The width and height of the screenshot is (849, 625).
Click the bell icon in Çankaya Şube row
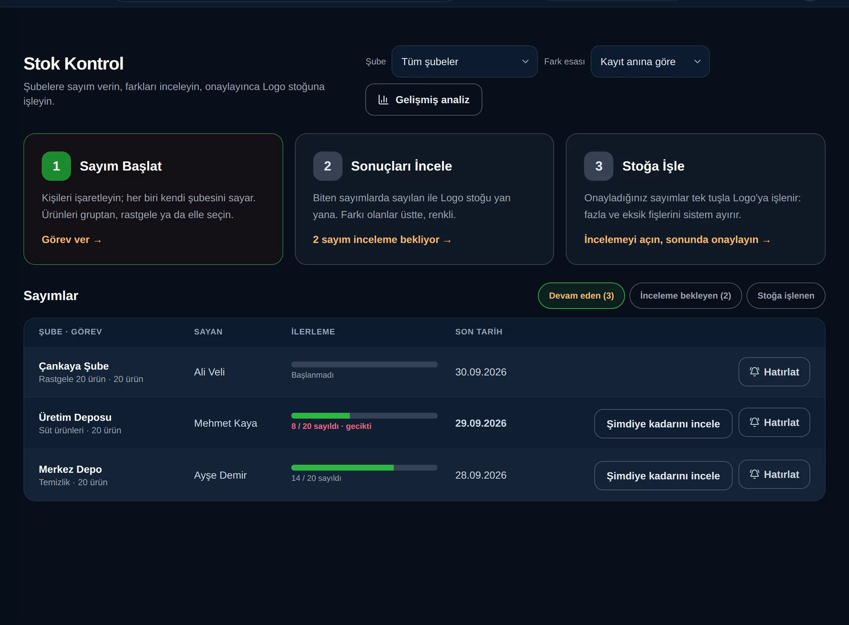pyautogui.click(x=755, y=372)
